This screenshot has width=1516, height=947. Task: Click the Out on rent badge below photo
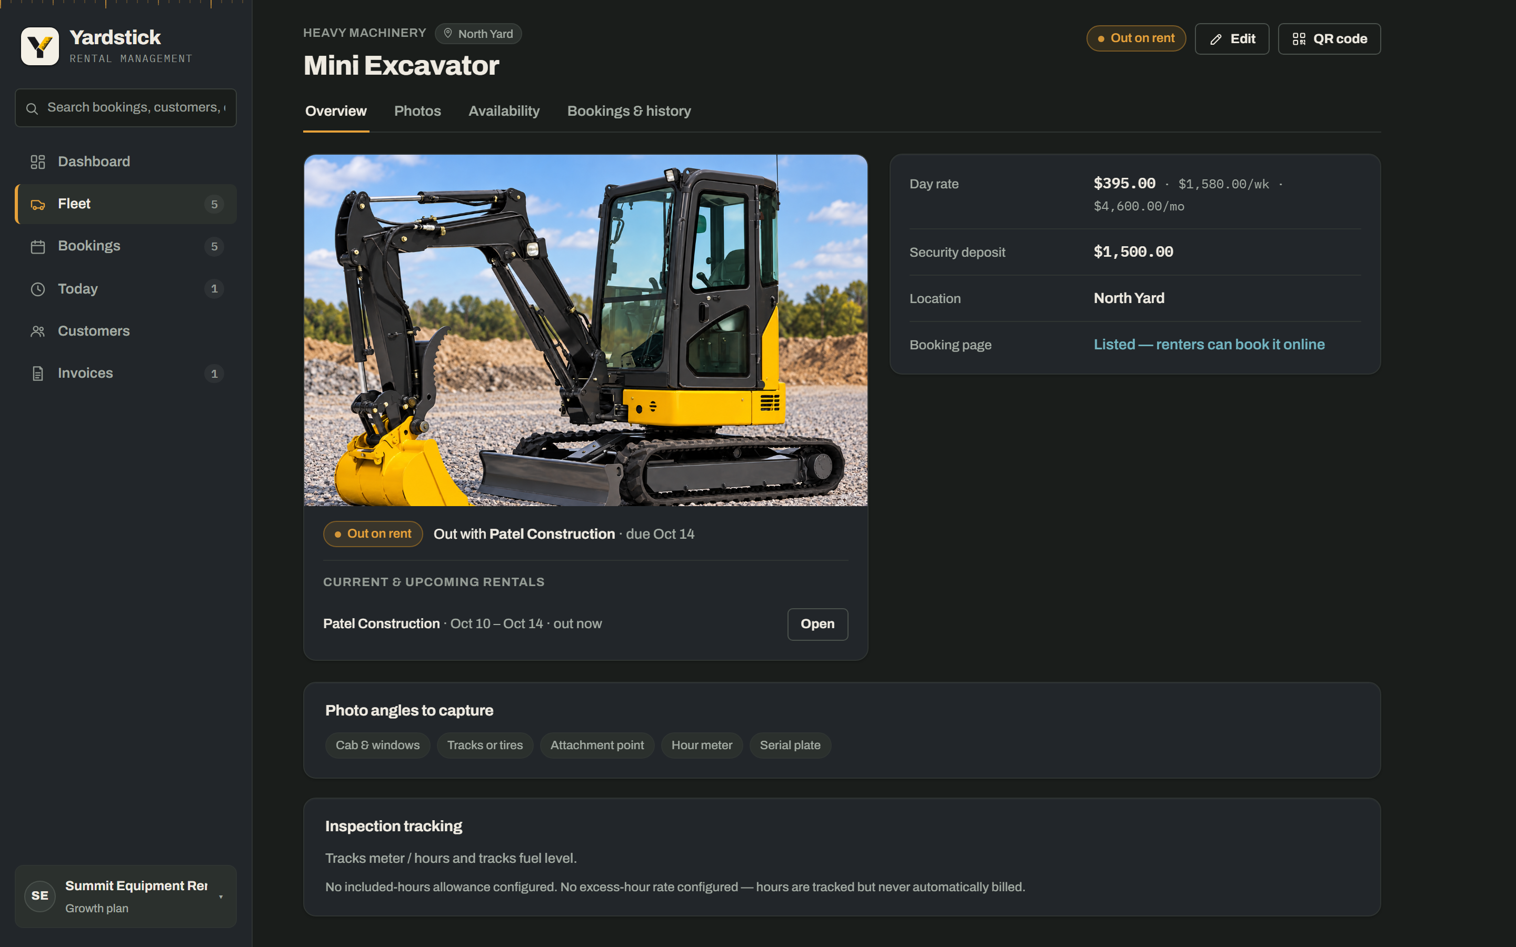(373, 534)
